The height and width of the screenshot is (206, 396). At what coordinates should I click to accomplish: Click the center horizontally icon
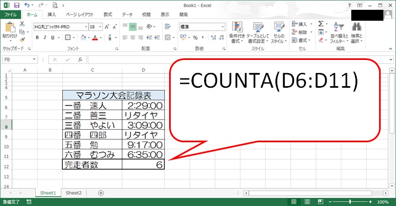coord(133,38)
